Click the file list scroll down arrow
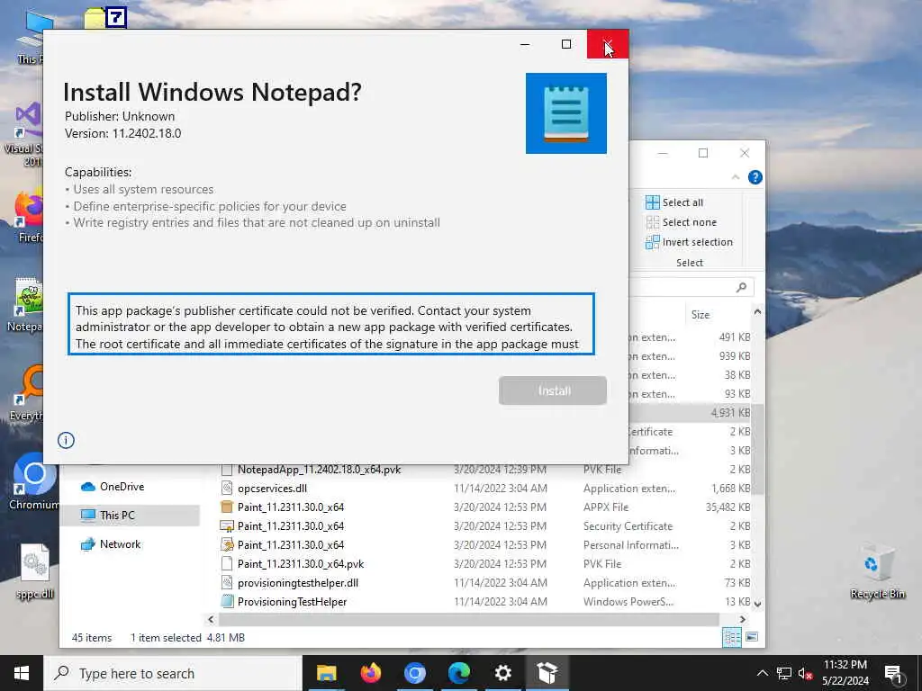The width and height of the screenshot is (922, 691). [x=758, y=604]
